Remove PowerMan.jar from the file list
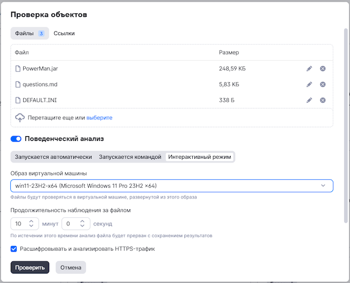This screenshot has height=283, width=350. 323,68
